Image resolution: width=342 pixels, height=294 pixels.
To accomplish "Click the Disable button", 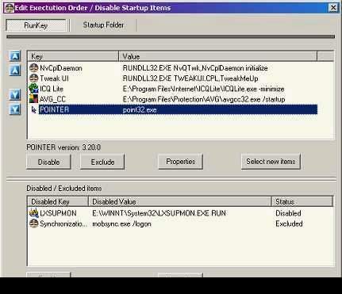I will tap(48, 162).
